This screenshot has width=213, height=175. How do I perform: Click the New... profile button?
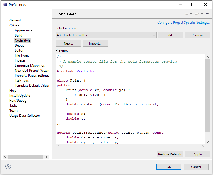click(x=68, y=43)
